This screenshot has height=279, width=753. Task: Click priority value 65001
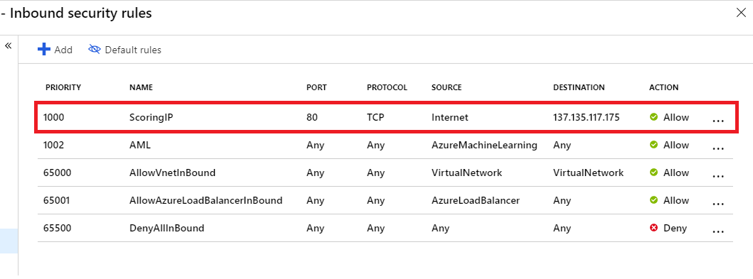(x=57, y=201)
